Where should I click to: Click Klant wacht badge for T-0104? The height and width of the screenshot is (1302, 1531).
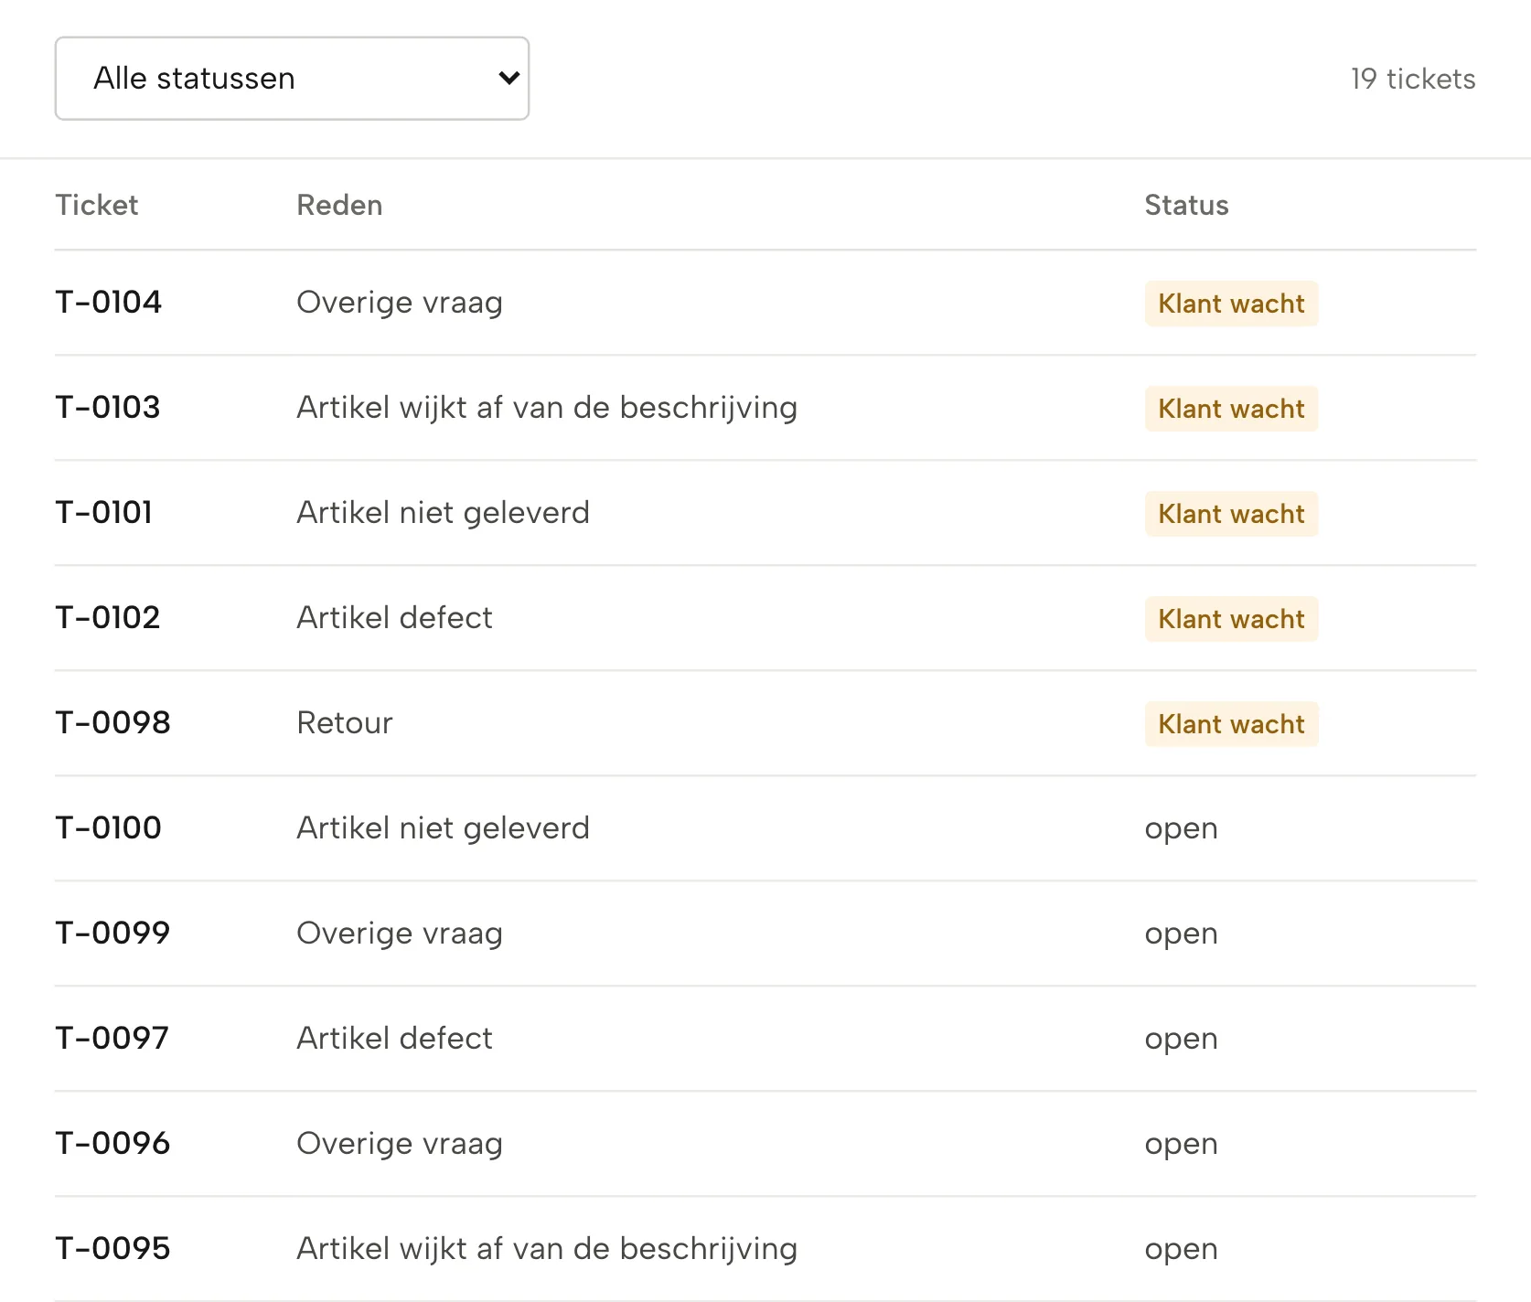click(1231, 304)
